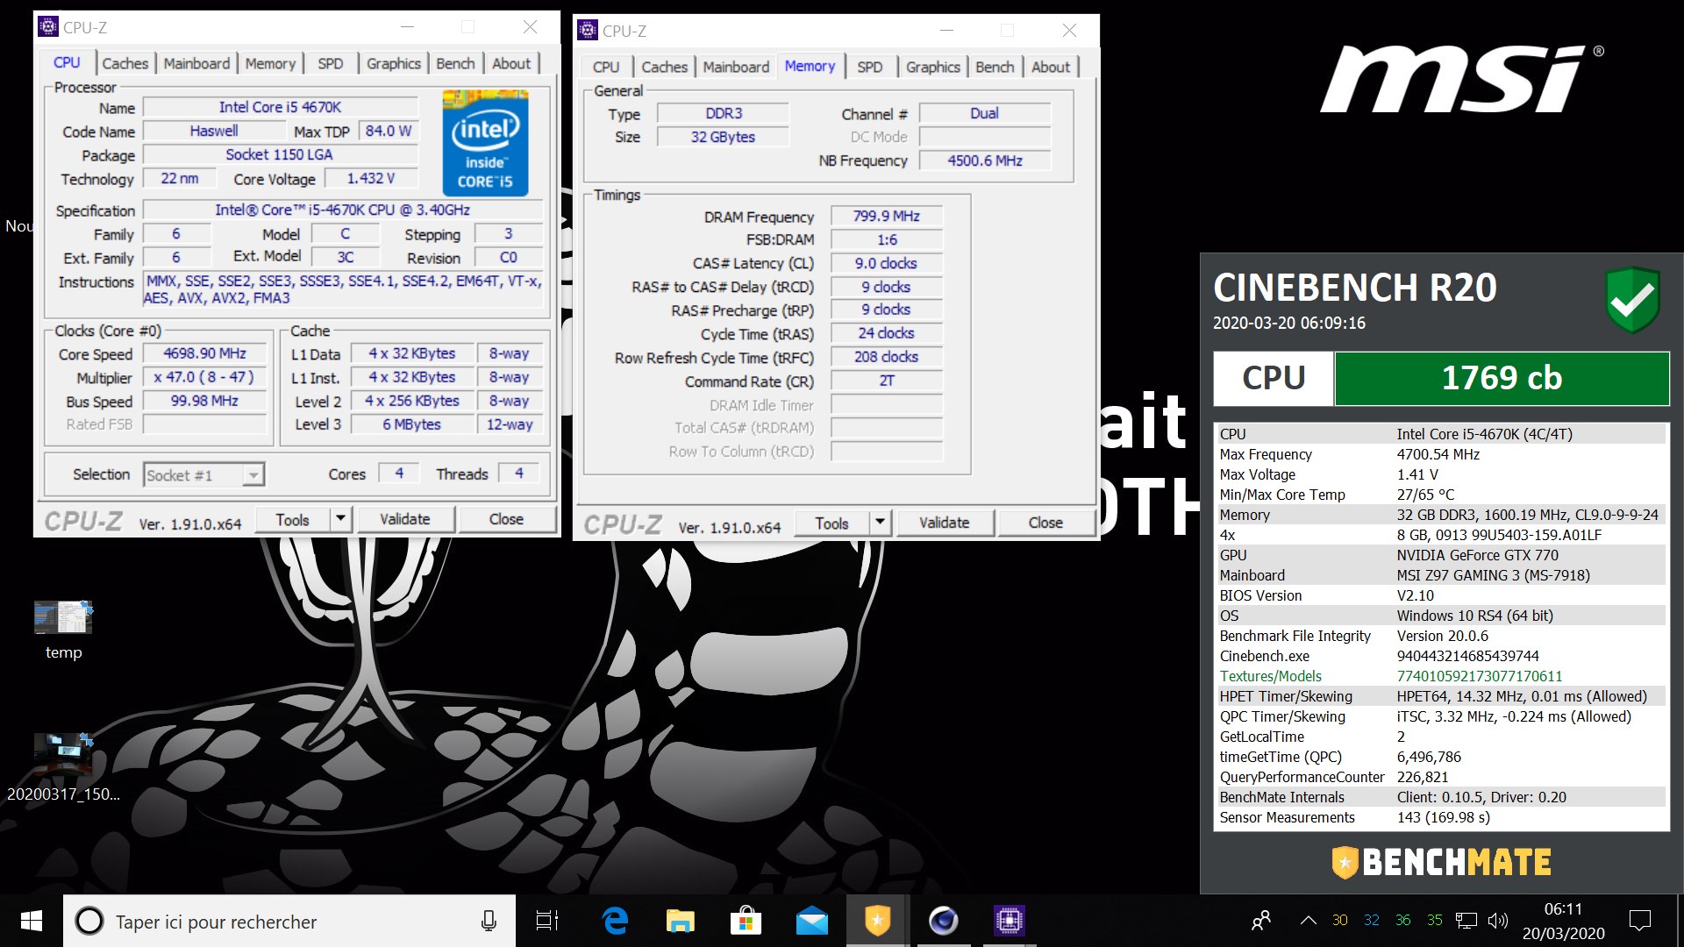Open Microsoft Store from taskbar
This screenshot has height=947, width=1684.
pyautogui.click(x=746, y=921)
